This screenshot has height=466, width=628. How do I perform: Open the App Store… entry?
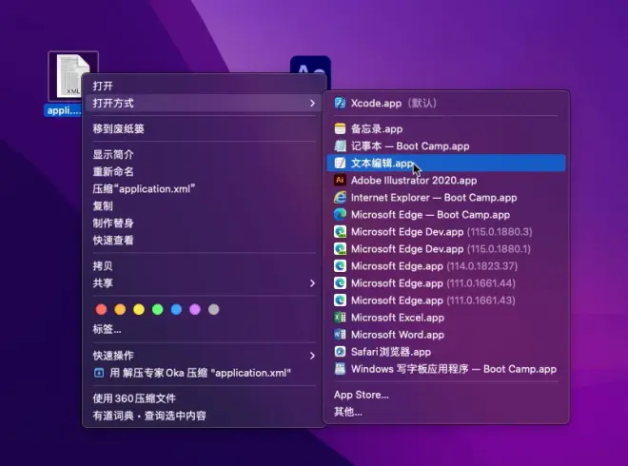tap(362, 395)
